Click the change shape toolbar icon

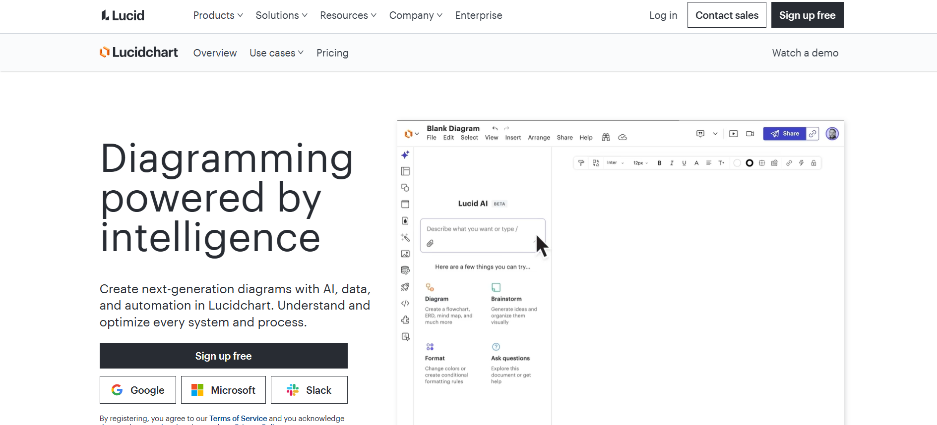point(596,163)
